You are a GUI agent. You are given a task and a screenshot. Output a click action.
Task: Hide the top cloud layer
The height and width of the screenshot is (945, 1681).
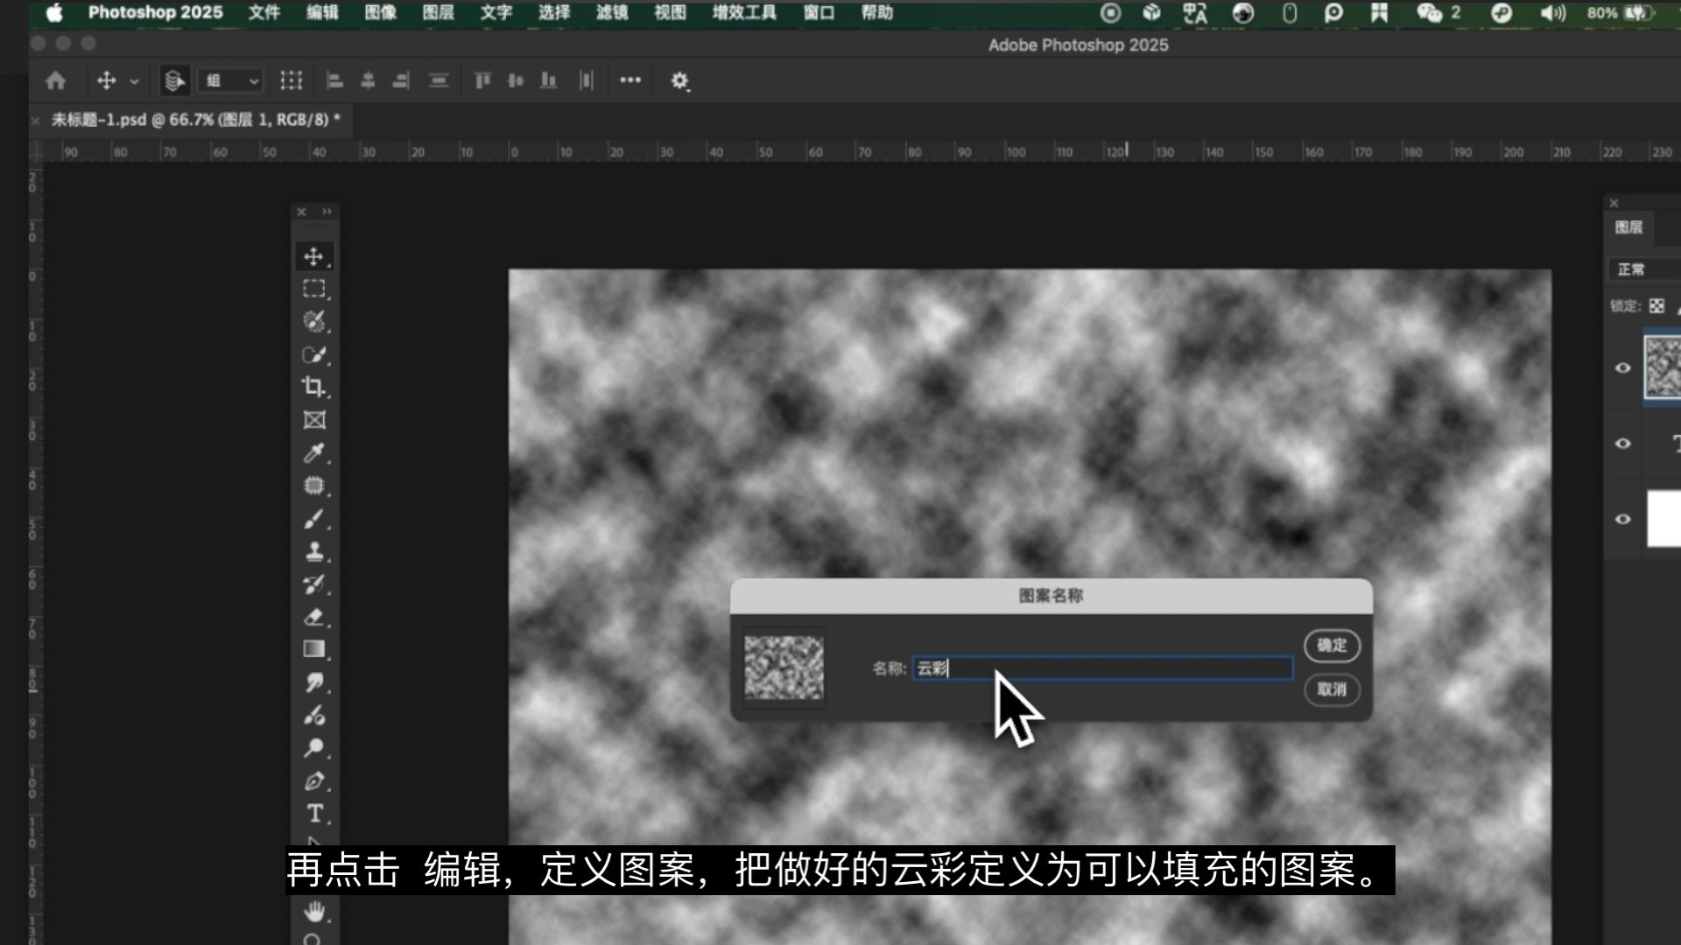point(1622,367)
